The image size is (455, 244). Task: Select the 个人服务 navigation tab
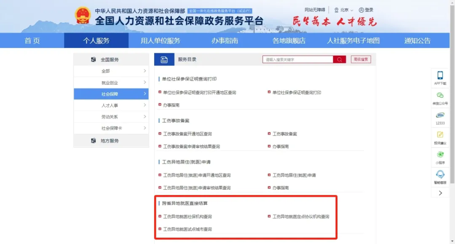[x=96, y=40]
